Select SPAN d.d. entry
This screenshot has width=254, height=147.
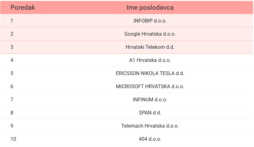click(150, 113)
